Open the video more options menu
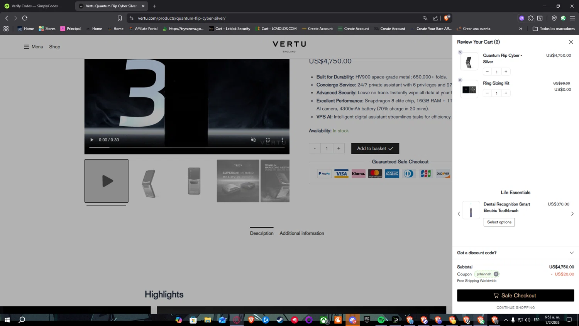 click(x=282, y=140)
